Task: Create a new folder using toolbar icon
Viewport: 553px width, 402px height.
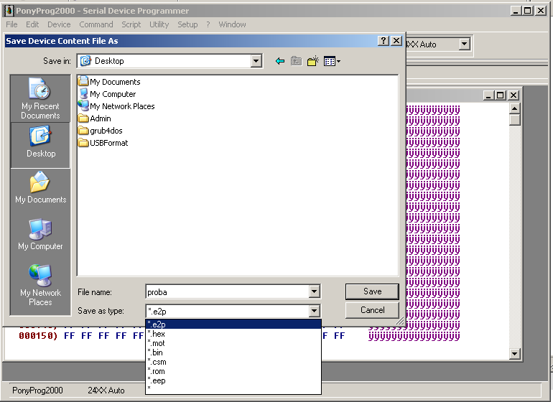Action: [x=312, y=62]
